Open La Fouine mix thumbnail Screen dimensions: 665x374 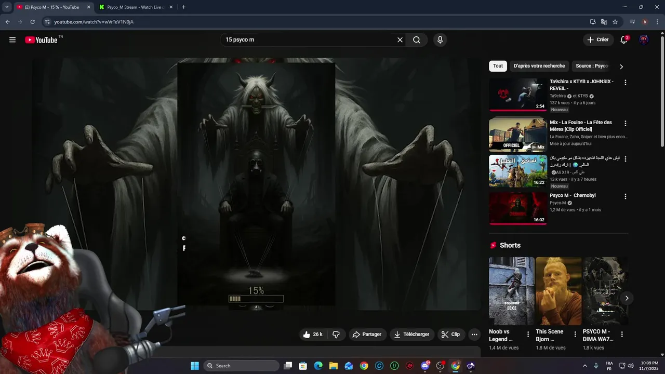point(518,135)
